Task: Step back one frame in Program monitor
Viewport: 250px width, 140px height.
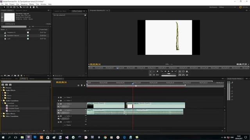Action: coord(165,72)
